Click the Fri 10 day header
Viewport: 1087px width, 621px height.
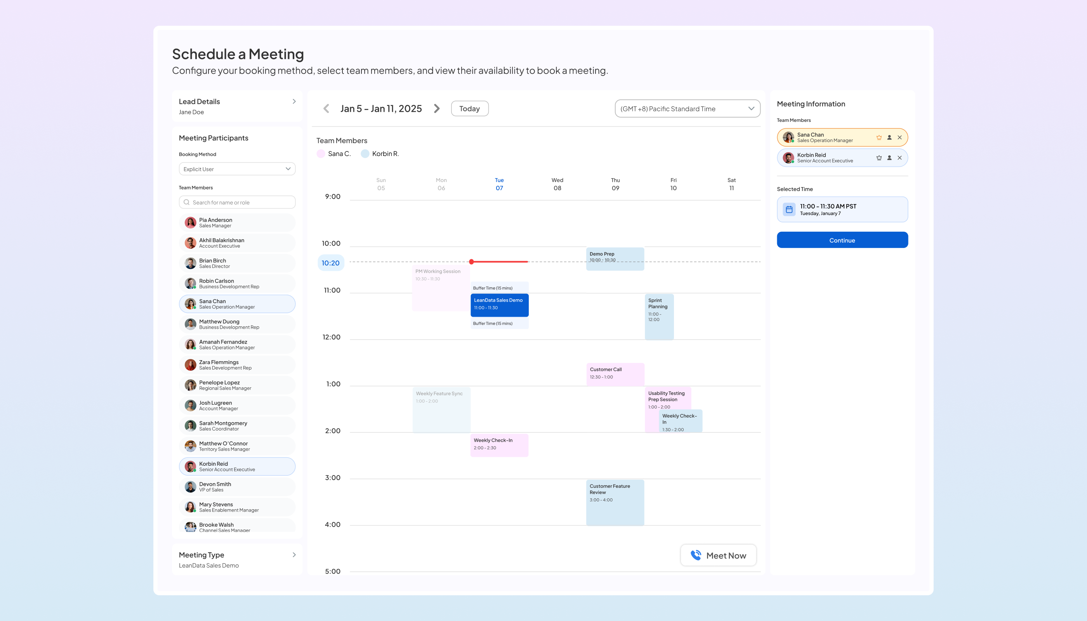click(x=673, y=184)
